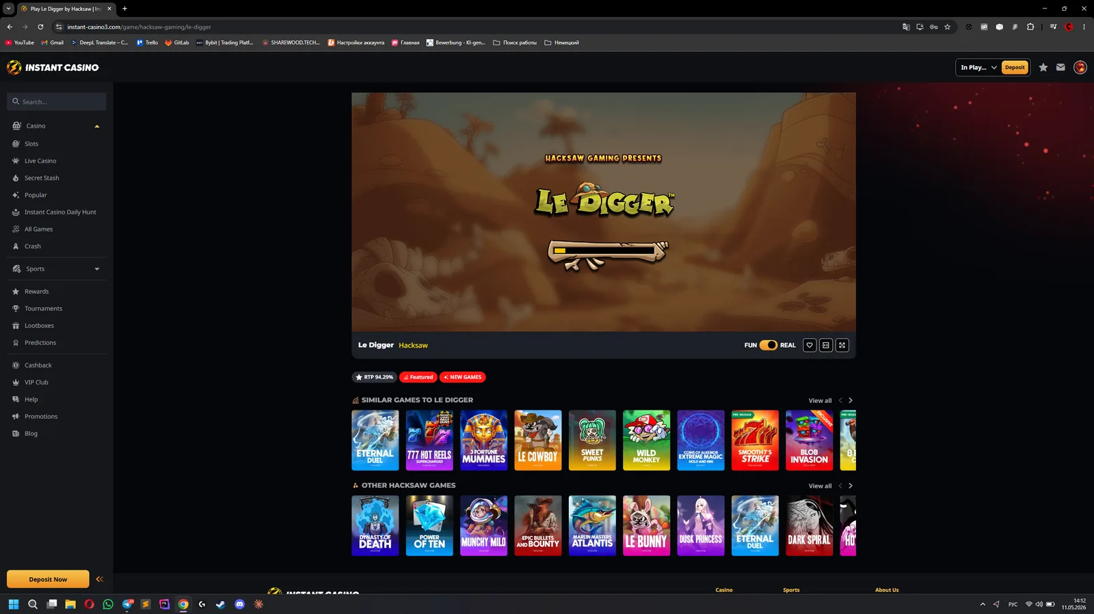The image size is (1094, 614).
Task: Click the Google Translate icon in address bar
Action: coord(906,27)
